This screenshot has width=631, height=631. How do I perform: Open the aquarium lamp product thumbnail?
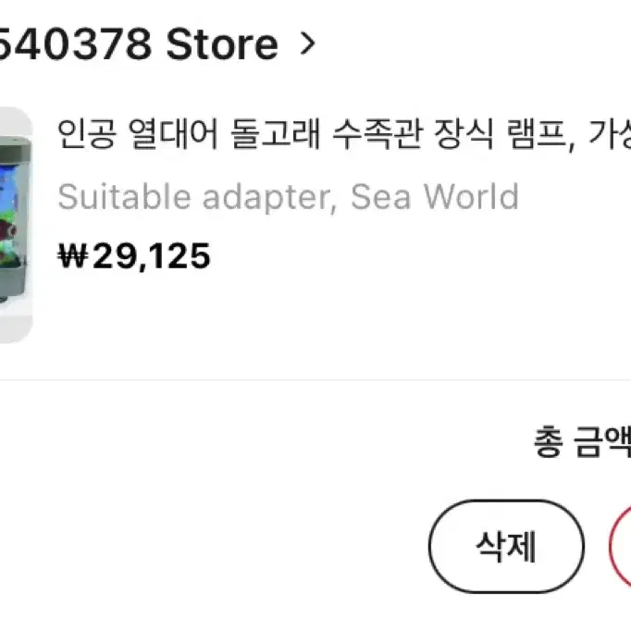[16, 225]
